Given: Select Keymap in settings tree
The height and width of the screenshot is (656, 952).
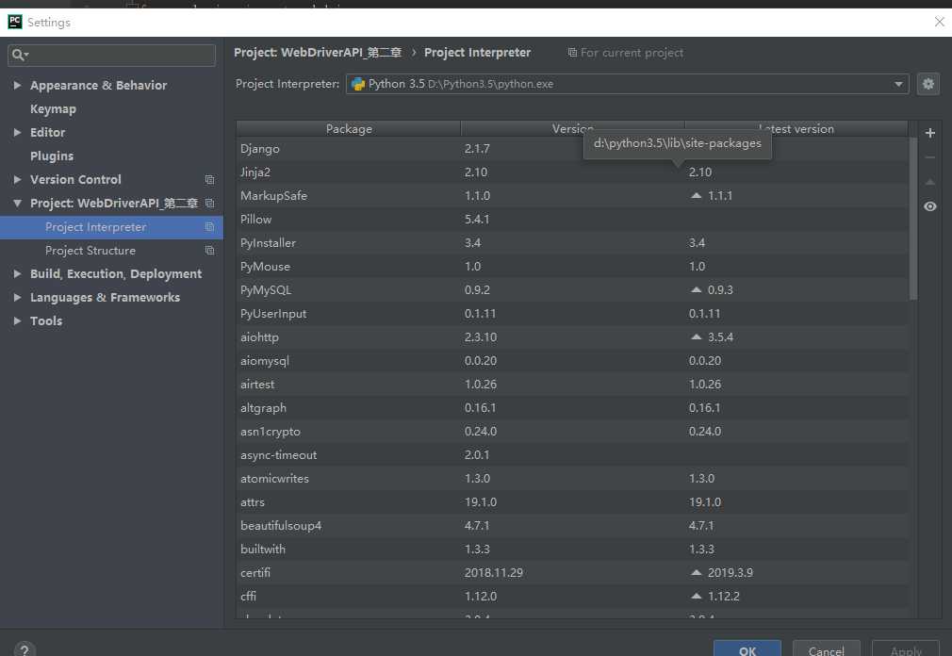Looking at the screenshot, I should tap(53, 109).
